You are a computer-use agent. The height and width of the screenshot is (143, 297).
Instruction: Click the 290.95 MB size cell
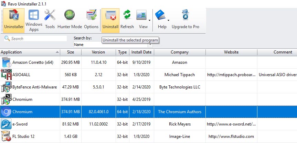pyautogui.click(x=71, y=62)
